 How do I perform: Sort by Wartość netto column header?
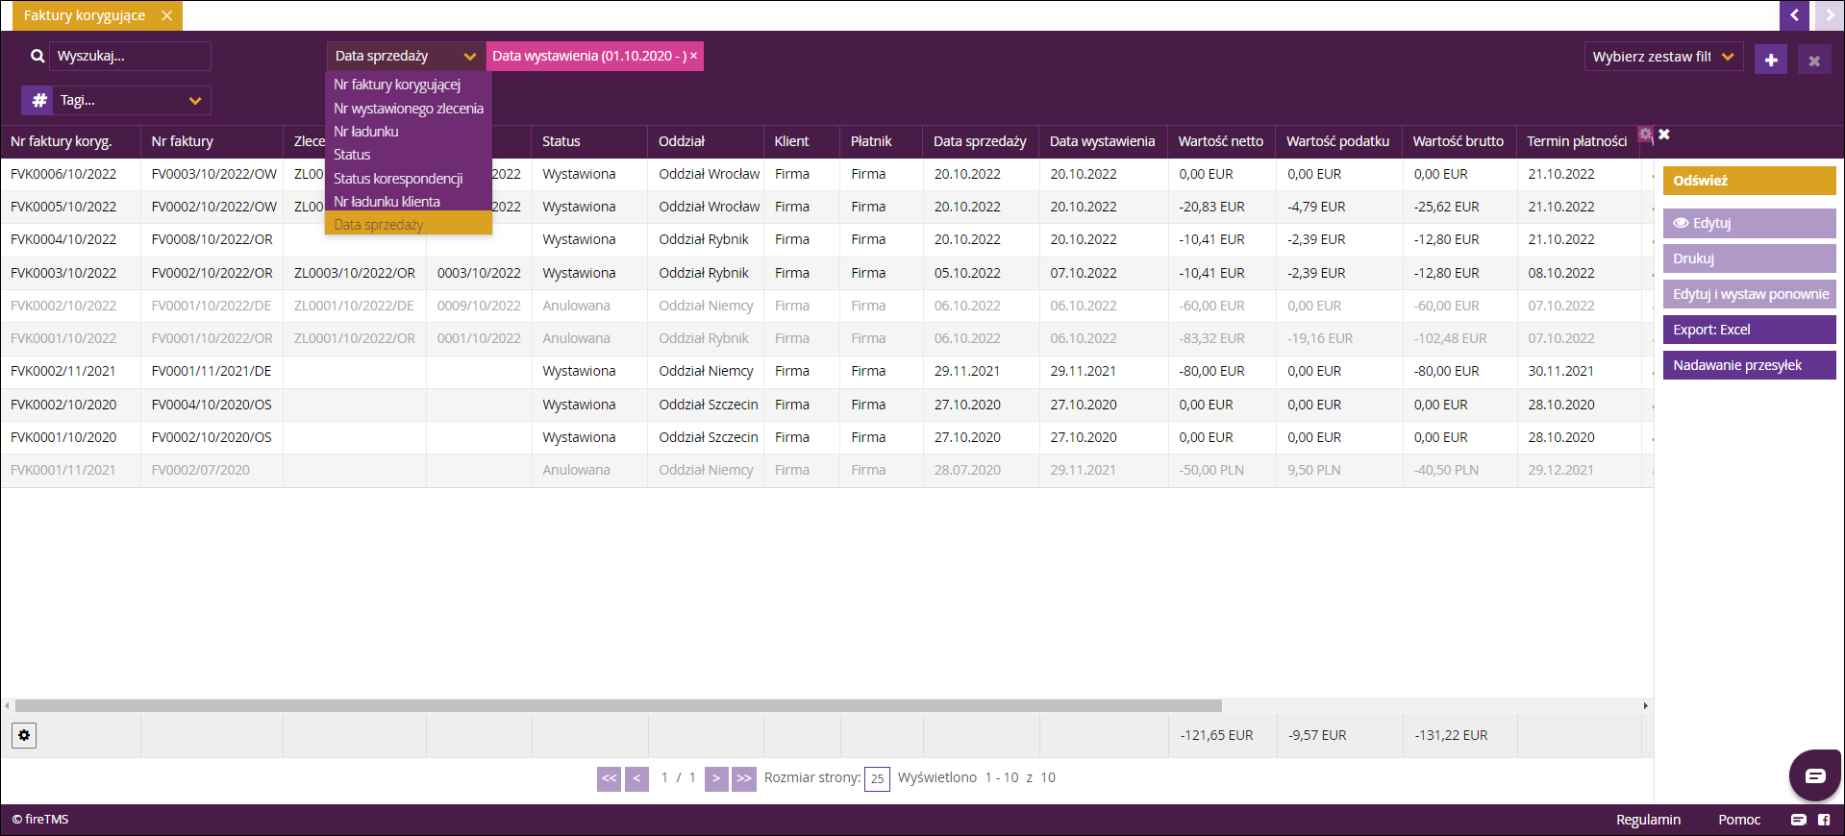click(x=1220, y=141)
